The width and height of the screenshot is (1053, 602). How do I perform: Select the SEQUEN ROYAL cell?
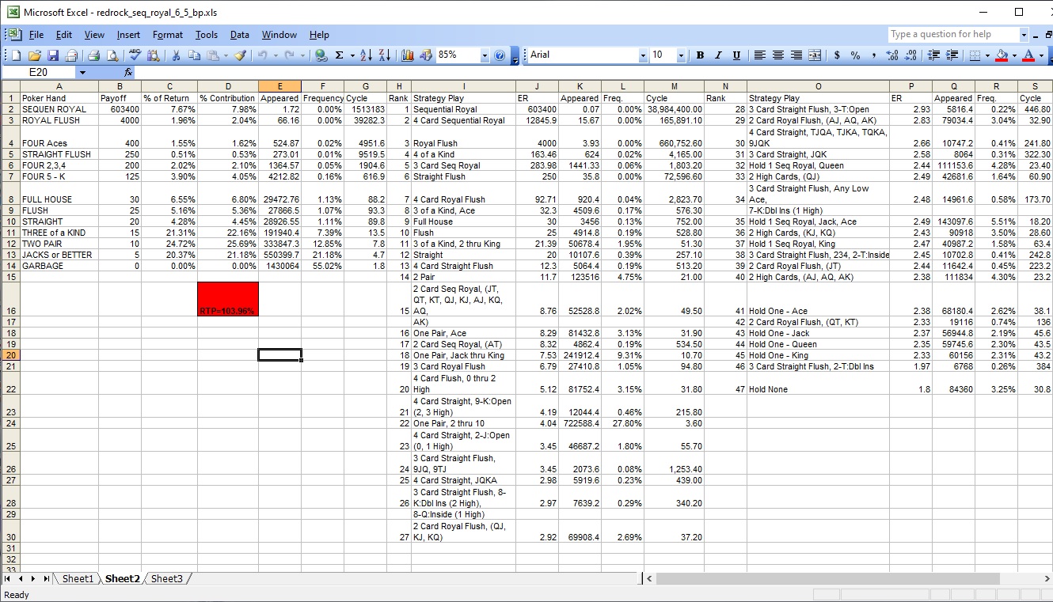tap(59, 109)
